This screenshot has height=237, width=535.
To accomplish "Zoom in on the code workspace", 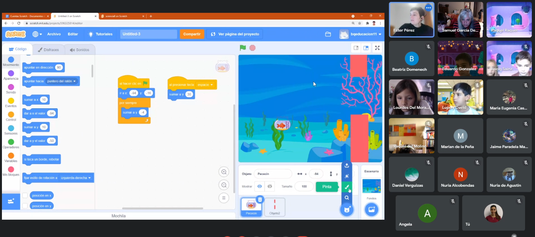I will coord(224,172).
